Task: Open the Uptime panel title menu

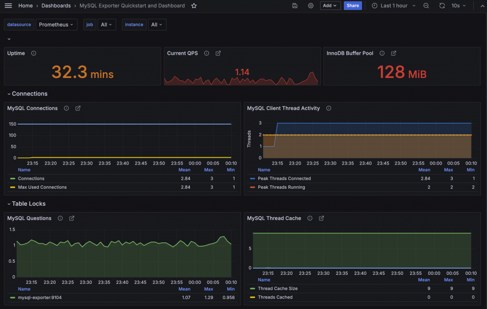Action: [x=16, y=53]
